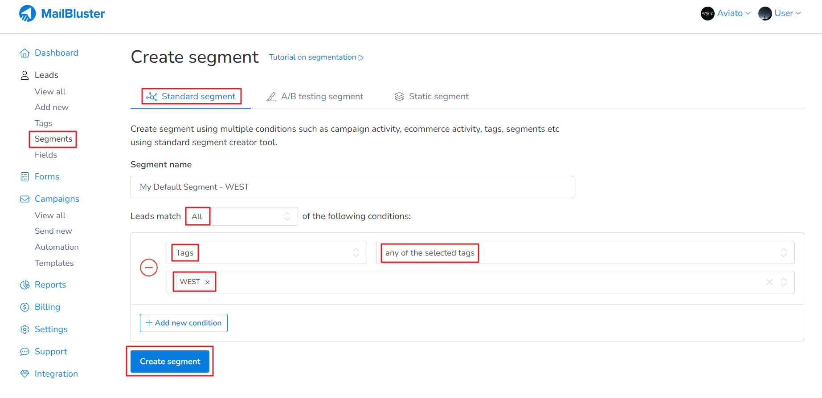Expand the Aviato brand menu

point(726,13)
